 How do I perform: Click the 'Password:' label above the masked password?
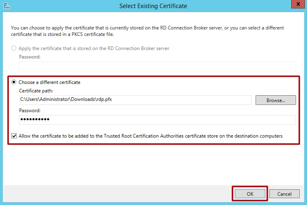pos(30,110)
